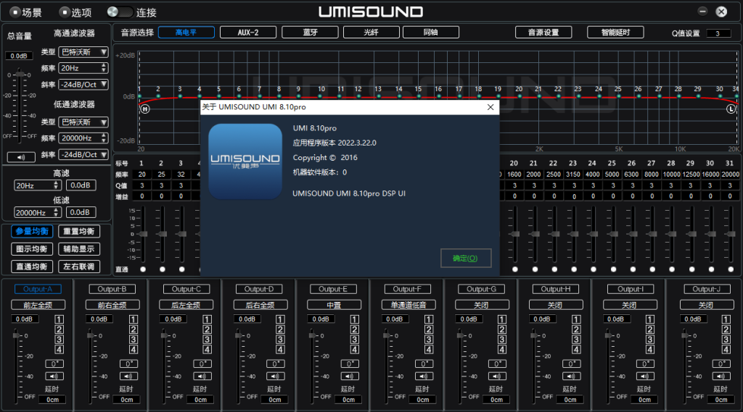Open high-pass filter 类型 dropdown

click(x=83, y=52)
